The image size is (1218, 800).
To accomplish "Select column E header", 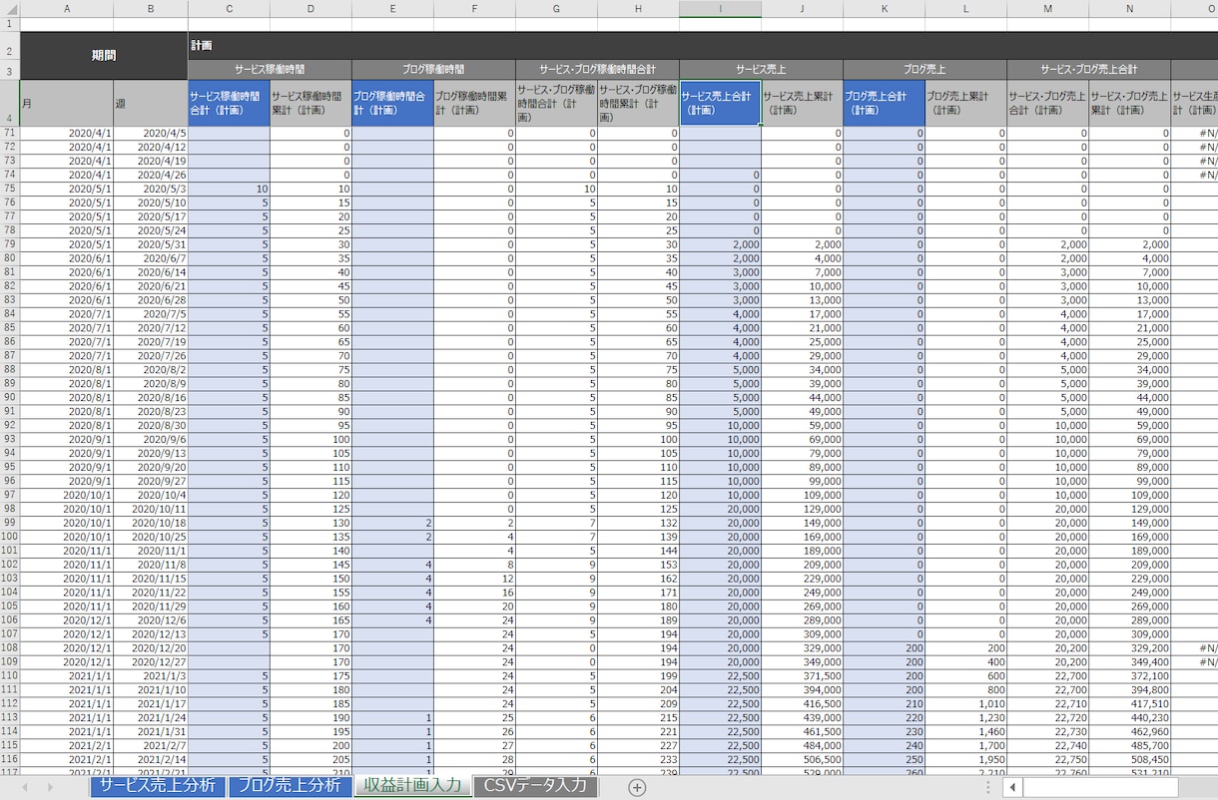I will click(x=392, y=8).
